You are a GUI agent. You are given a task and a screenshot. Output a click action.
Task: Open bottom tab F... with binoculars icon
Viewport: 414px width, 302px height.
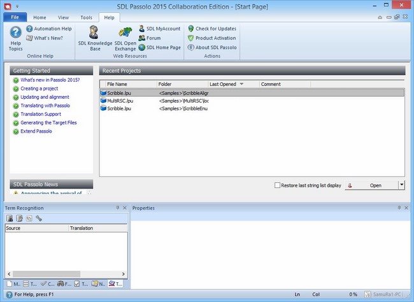(64, 284)
